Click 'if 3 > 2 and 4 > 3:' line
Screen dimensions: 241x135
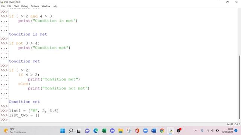tap(31, 16)
